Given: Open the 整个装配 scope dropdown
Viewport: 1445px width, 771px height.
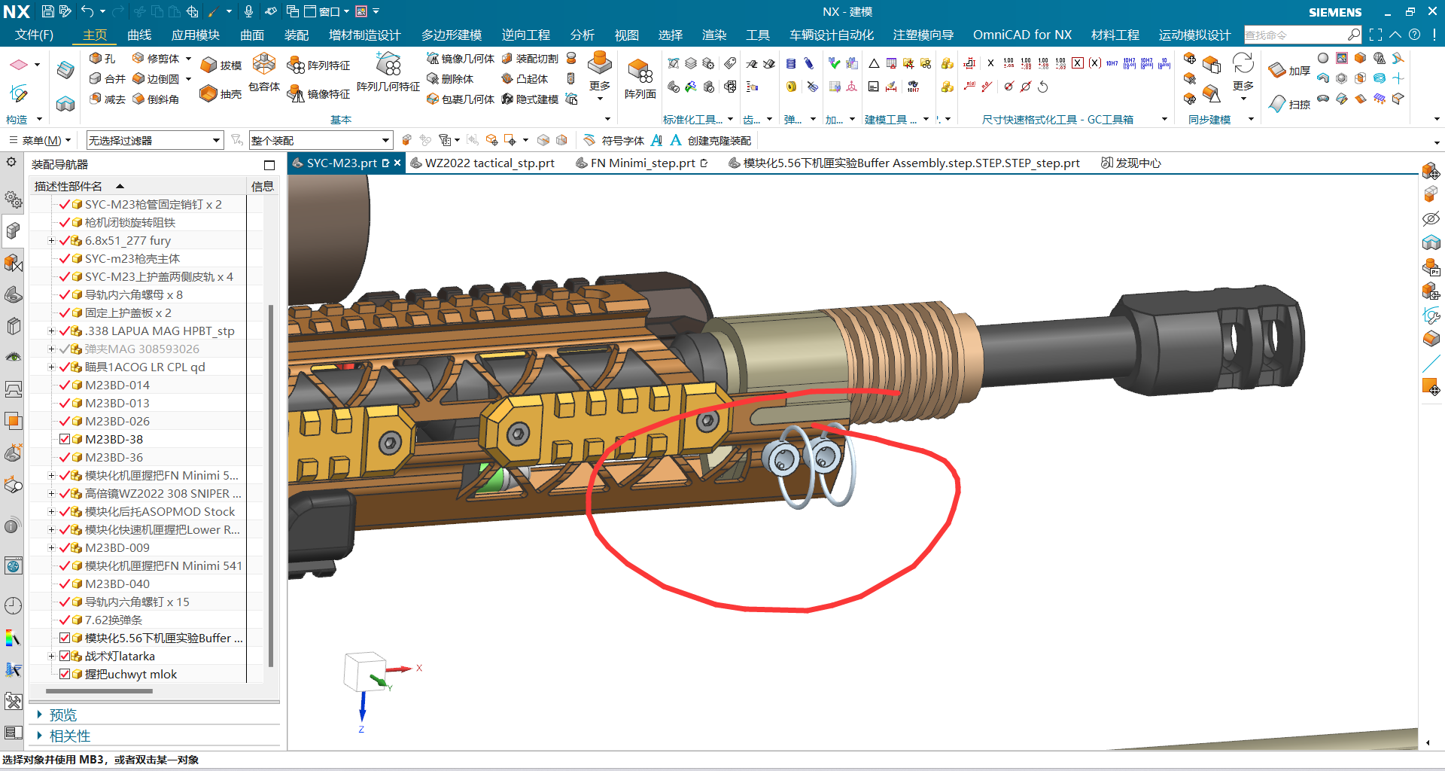Looking at the screenshot, I should 321,140.
